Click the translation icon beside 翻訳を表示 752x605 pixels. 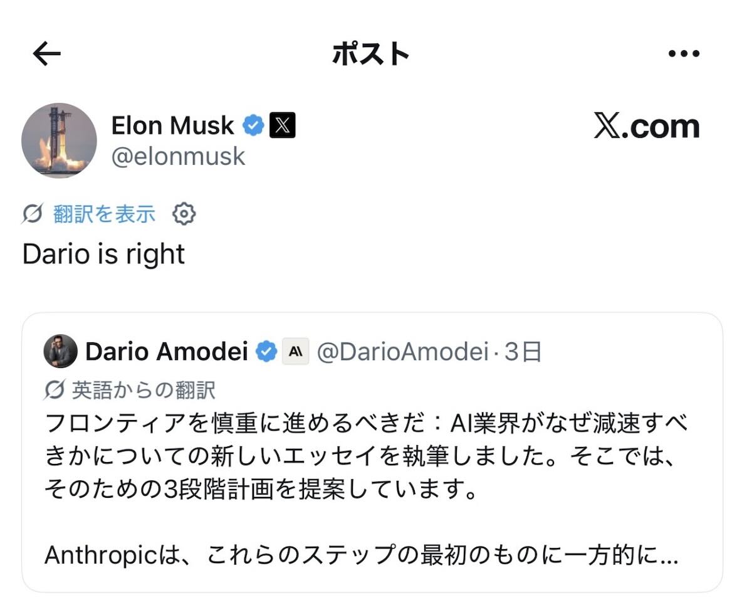(x=33, y=214)
